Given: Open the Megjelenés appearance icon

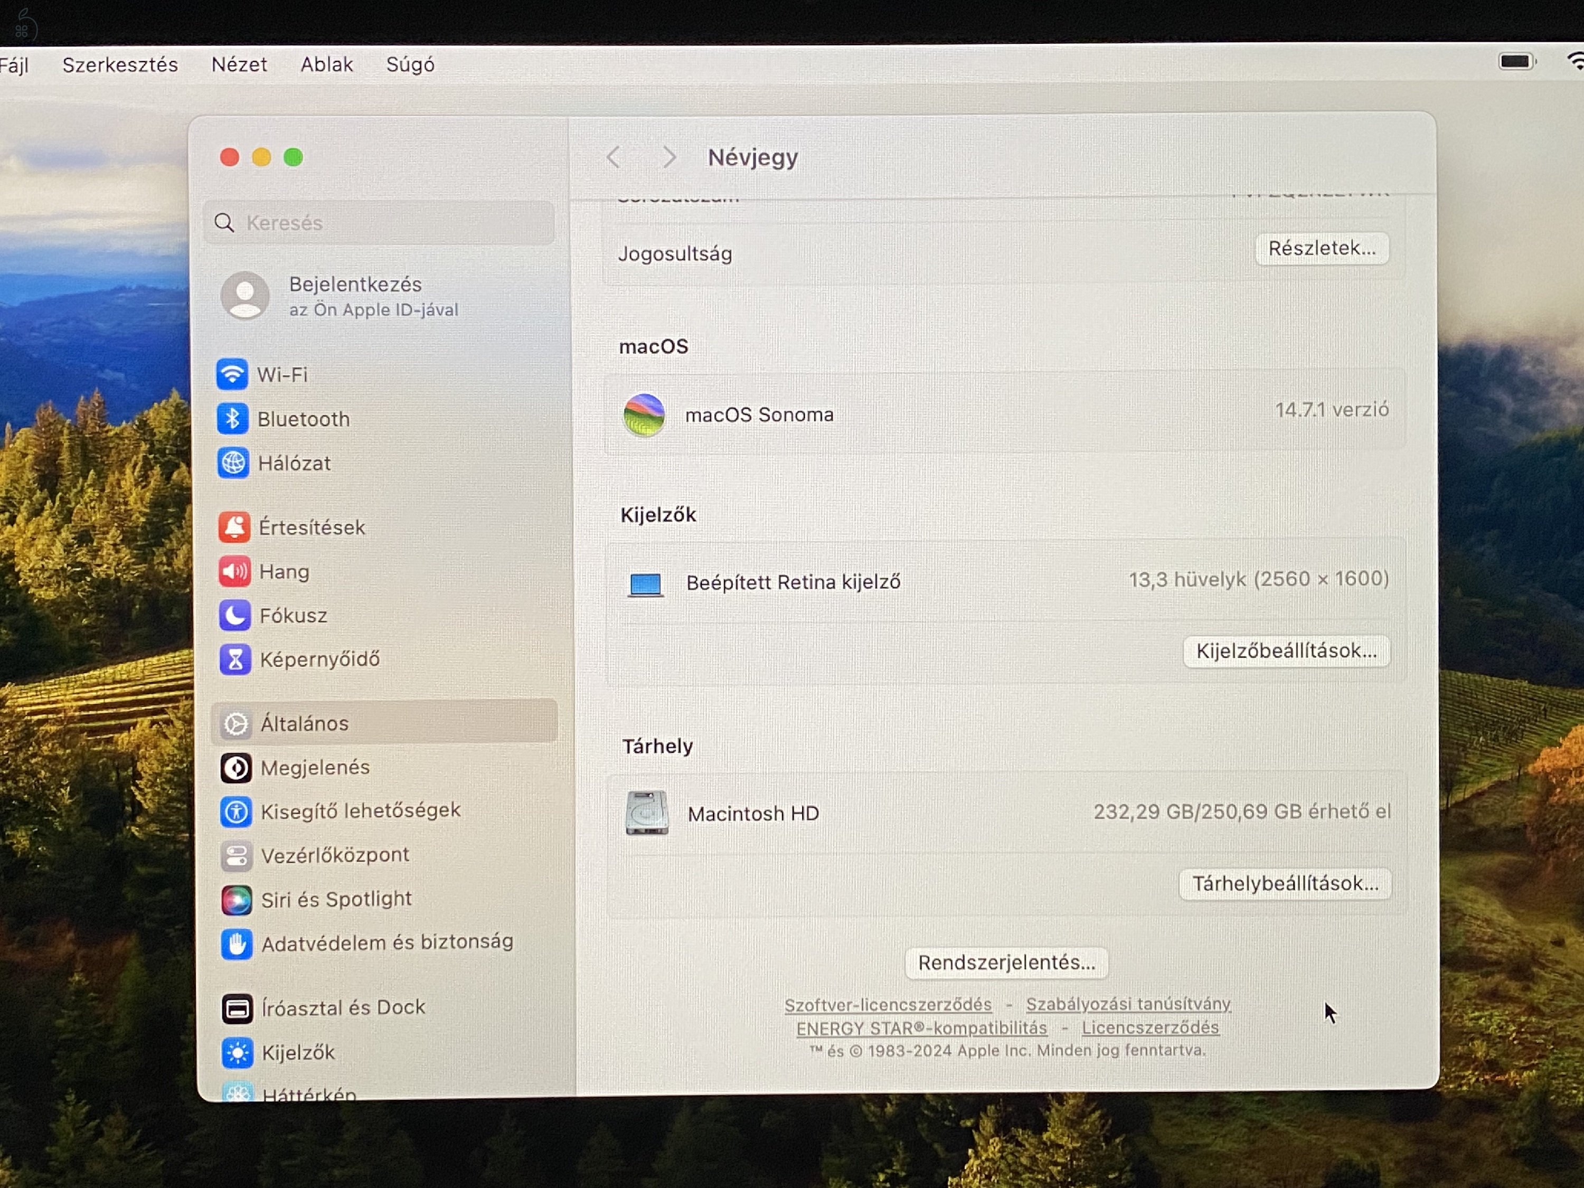Looking at the screenshot, I should (237, 768).
